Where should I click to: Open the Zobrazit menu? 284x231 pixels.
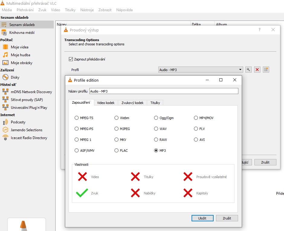point(105,10)
